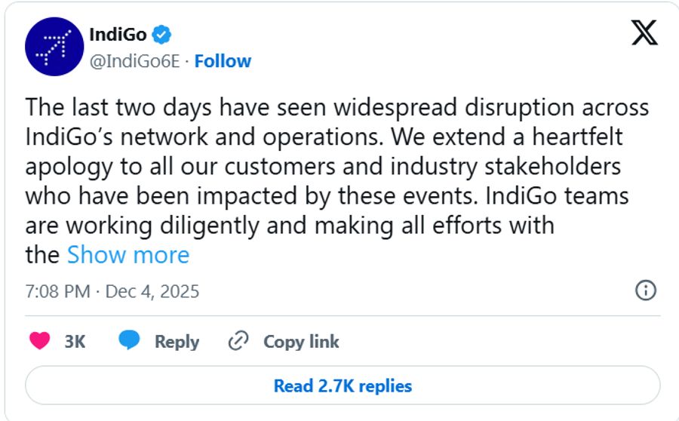
Task: Open the IndiGo display name
Action: point(119,34)
